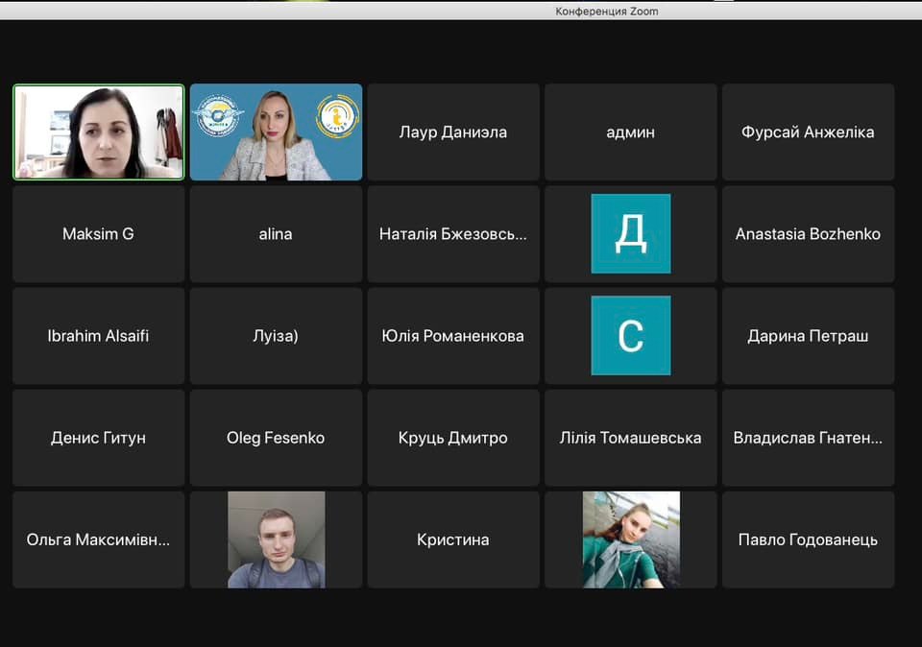The height and width of the screenshot is (647, 922).
Task: Select the alina participant tile
Action: (x=276, y=234)
